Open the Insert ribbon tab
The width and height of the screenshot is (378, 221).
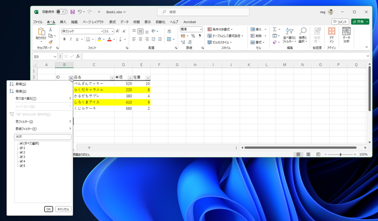pyautogui.click(x=63, y=22)
